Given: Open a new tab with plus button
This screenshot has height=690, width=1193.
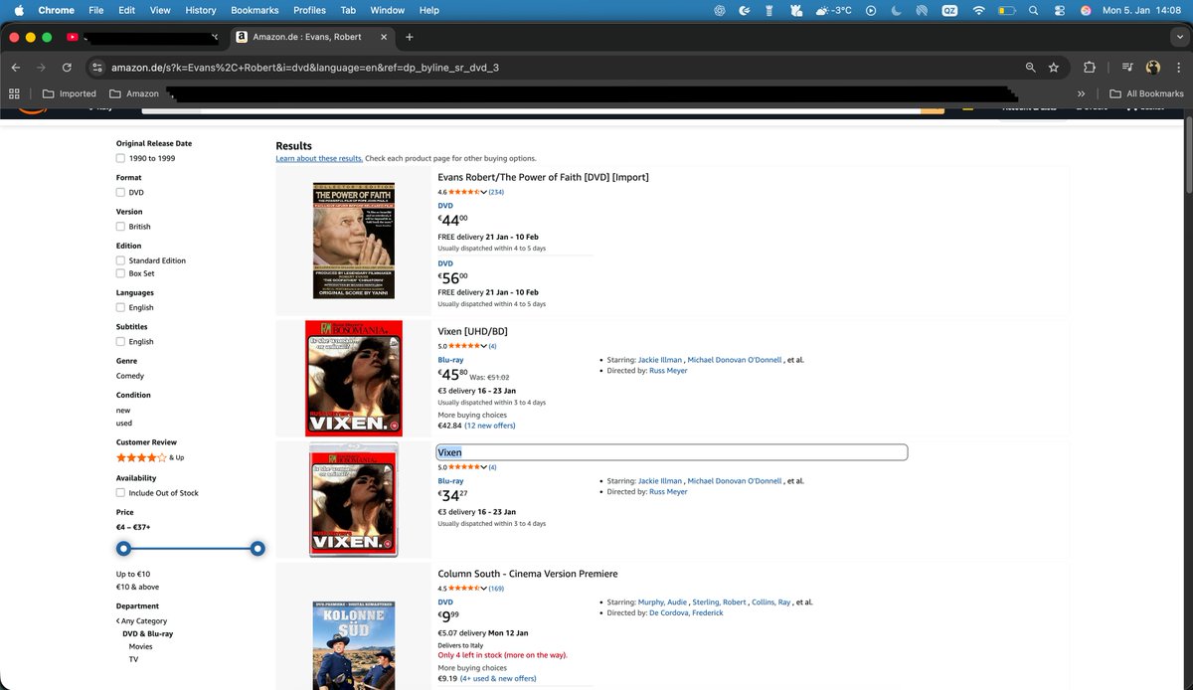Looking at the screenshot, I should click(x=409, y=37).
